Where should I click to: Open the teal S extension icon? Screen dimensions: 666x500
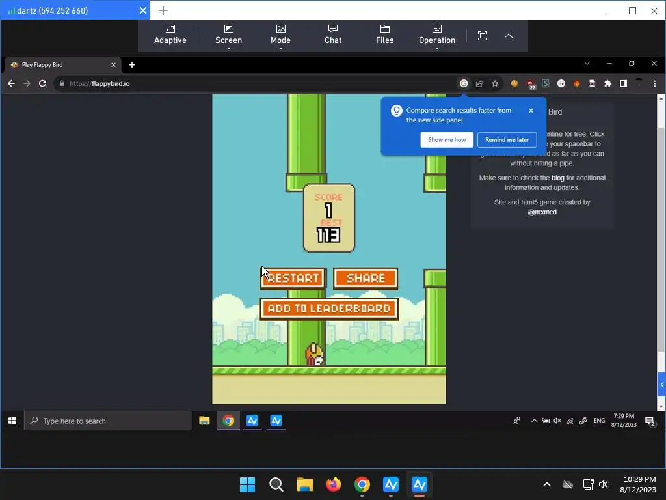pyautogui.click(x=546, y=83)
